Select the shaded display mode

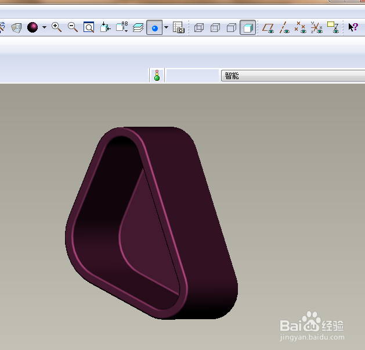click(x=248, y=27)
